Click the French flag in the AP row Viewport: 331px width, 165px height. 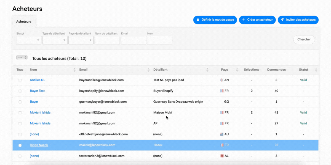tap(222, 123)
